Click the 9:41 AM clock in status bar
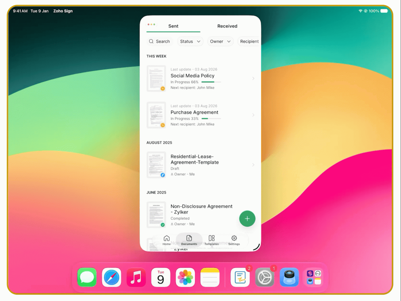Image resolution: width=401 pixels, height=301 pixels. 20,11
